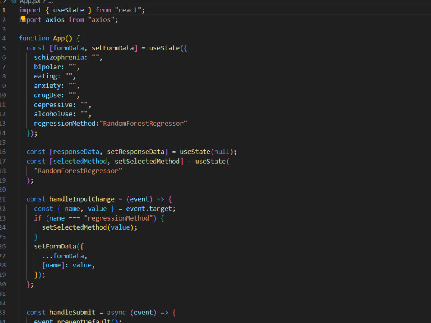The image size is (431, 323).
Task: Click "value" in the destructuring on line 22
Action: [x=97, y=209]
